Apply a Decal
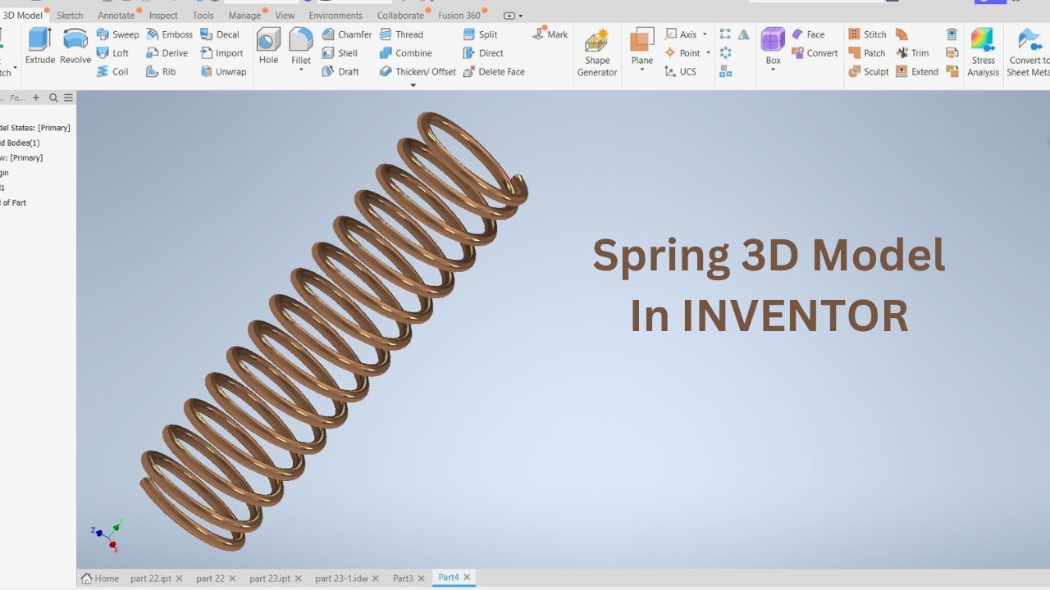Viewport: 1050px width, 590px height. coord(220,34)
